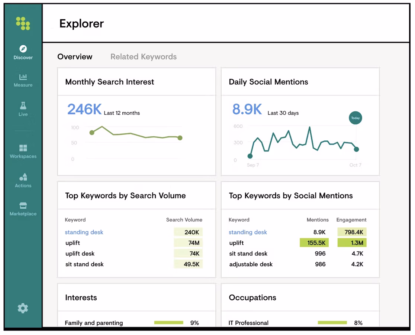Select the uplift desk keyword row
This screenshot has width=415, height=335.
(80, 254)
